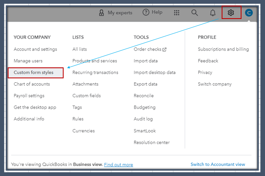Open Import desktop data
This screenshot has height=176, width=265.
(155, 72)
